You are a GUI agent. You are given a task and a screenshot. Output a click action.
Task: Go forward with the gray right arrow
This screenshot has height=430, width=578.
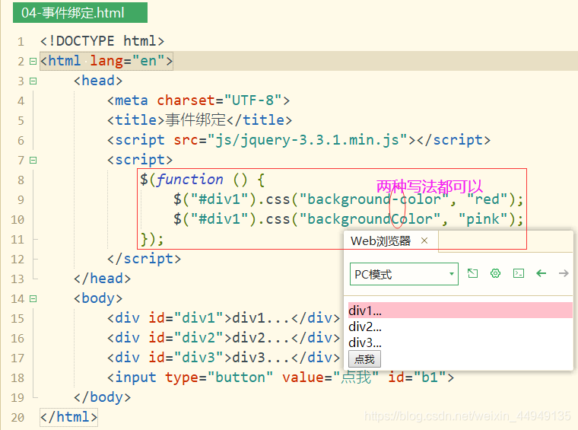pyautogui.click(x=564, y=273)
